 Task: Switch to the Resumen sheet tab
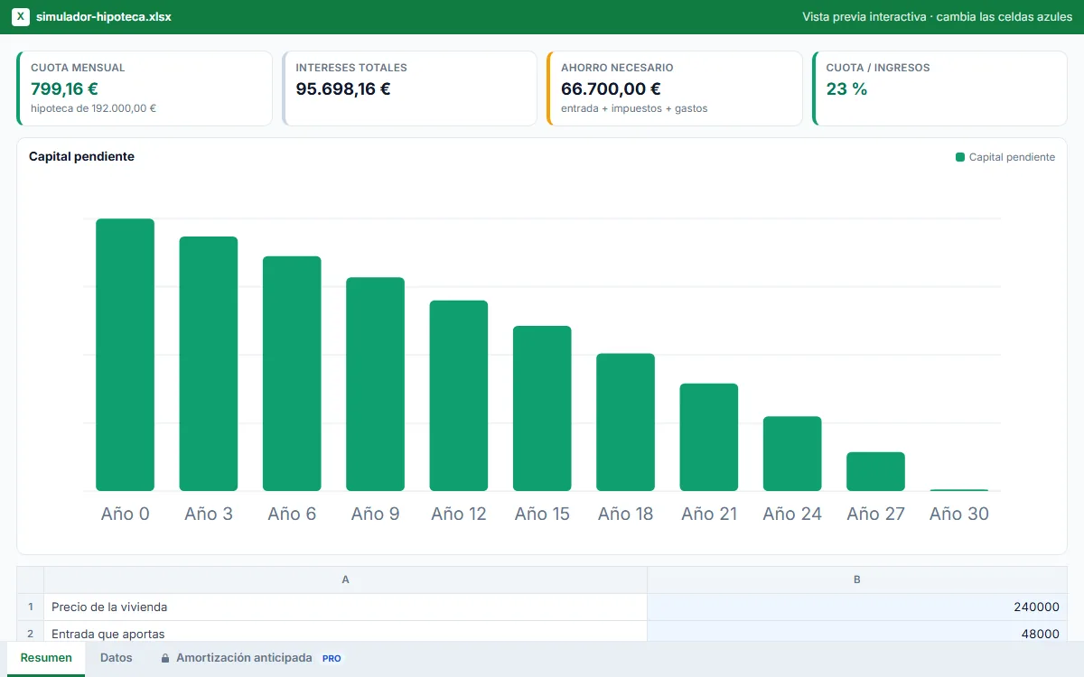46,659
